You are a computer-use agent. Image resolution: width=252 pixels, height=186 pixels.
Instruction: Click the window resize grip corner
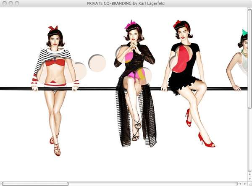(x=250, y=184)
